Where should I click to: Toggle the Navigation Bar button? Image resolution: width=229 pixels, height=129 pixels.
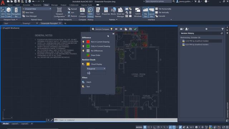point(16,12)
